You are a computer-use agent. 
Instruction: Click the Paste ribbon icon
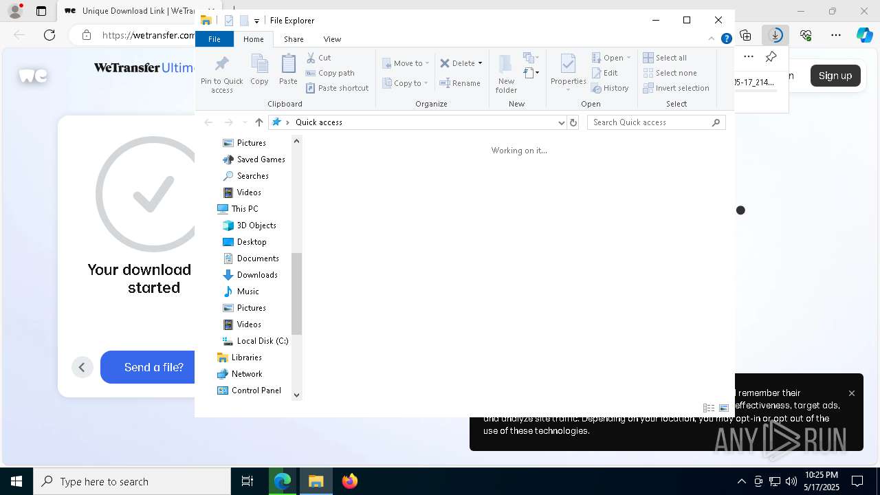tap(288, 70)
